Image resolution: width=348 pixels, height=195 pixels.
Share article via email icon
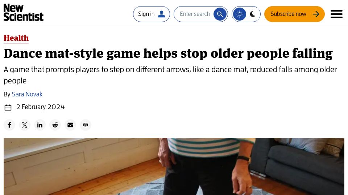tap(70, 125)
